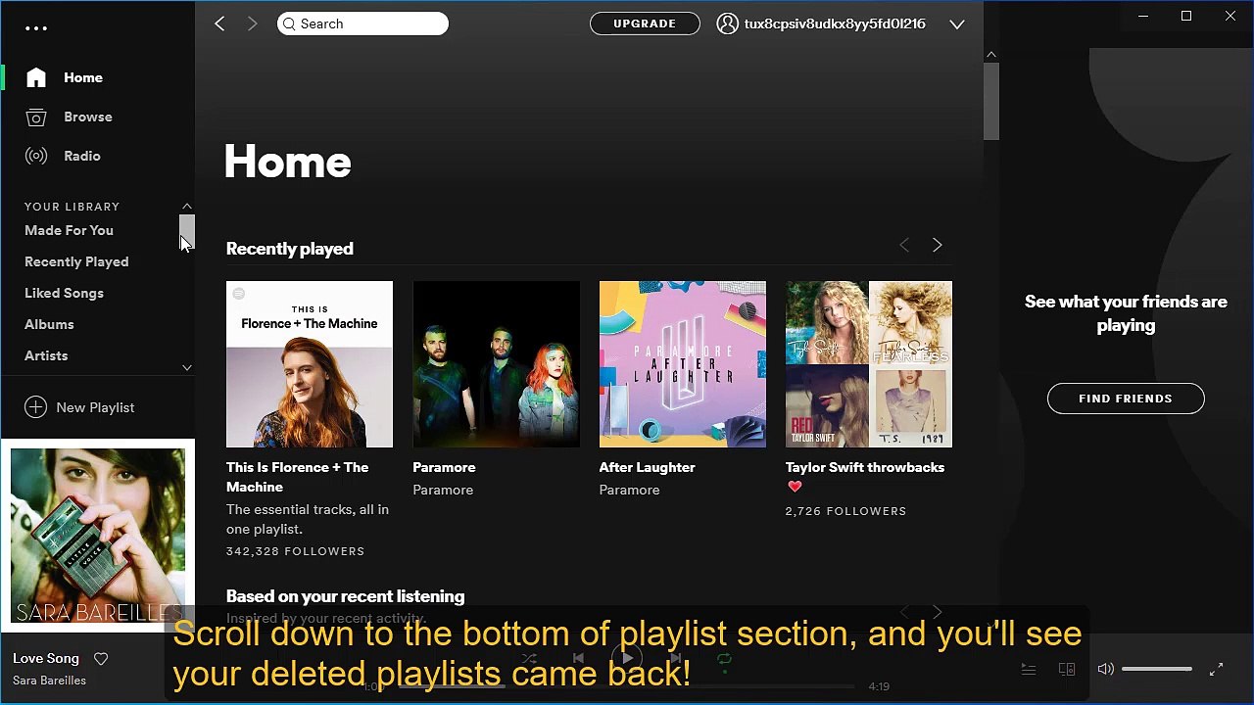Expand the account dropdown chevron
This screenshot has width=1254, height=705.
click(x=957, y=24)
